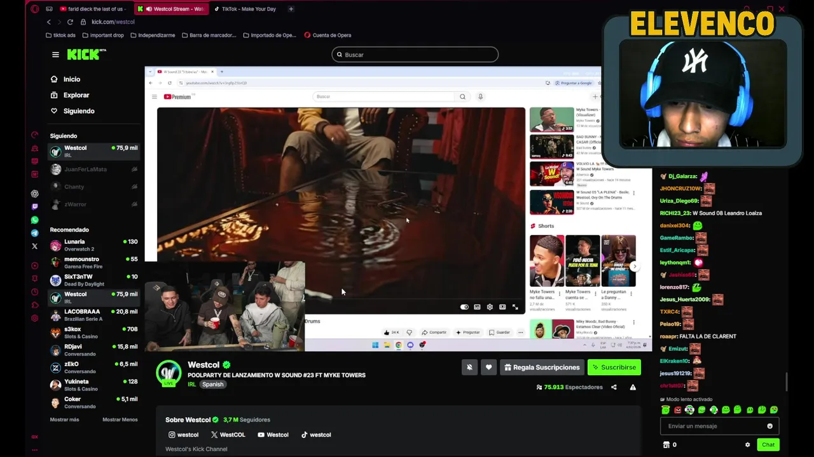Toggle autoplay in the YouTube player
Screen dimensions: 814x457
pos(464,307)
